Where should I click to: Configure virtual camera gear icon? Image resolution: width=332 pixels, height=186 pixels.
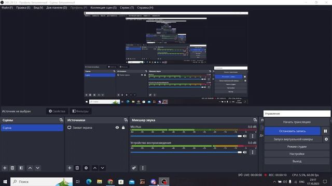coord(326,139)
